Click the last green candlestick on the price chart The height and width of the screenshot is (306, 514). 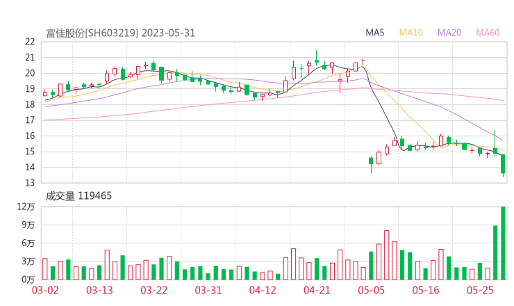(503, 164)
